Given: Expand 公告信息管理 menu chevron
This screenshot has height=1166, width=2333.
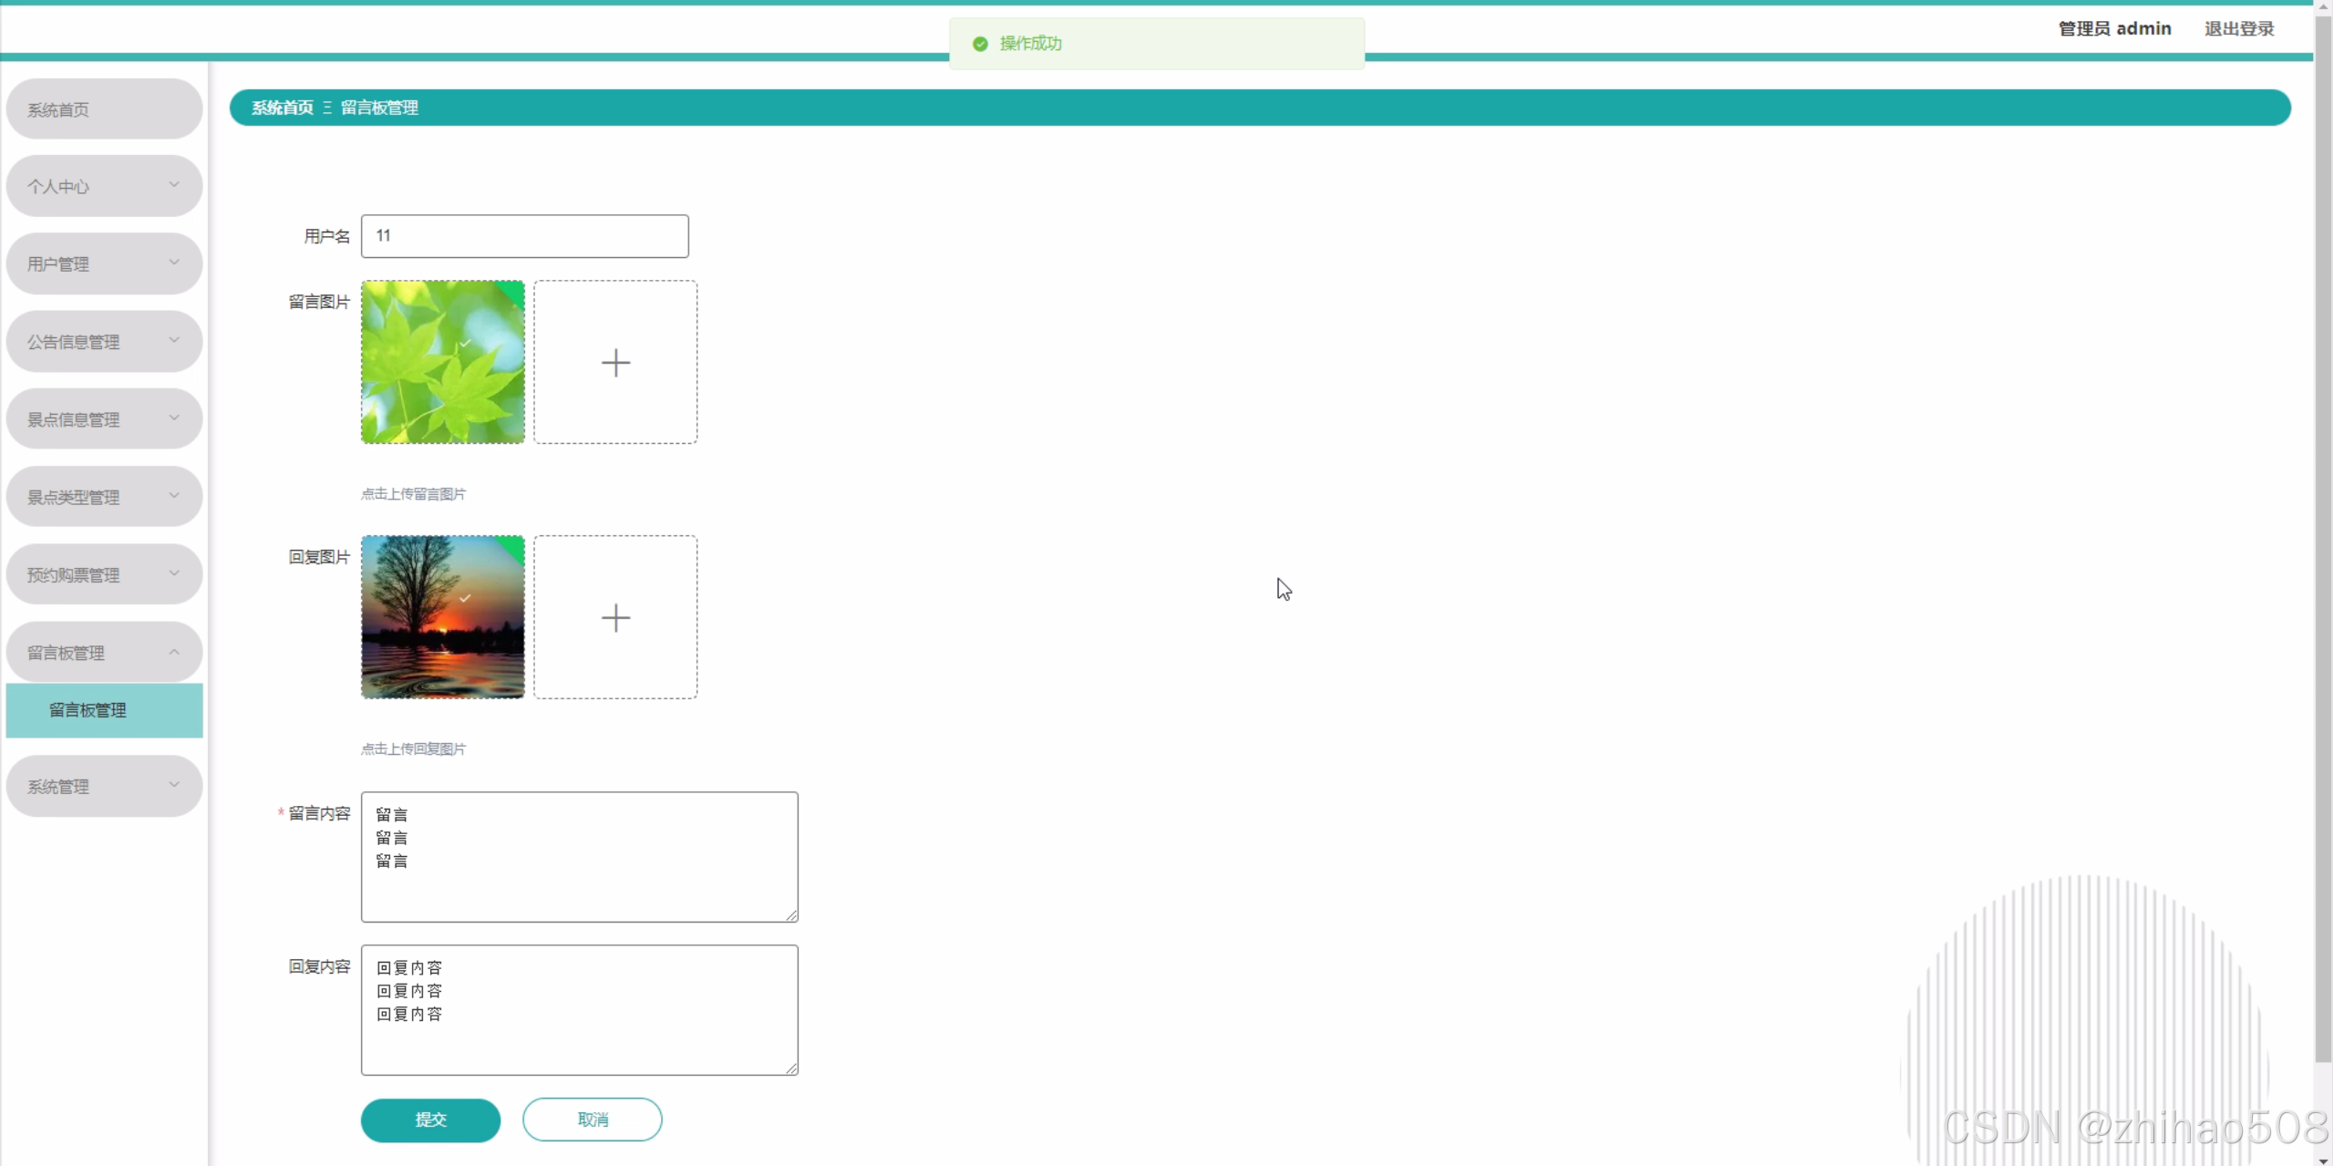Looking at the screenshot, I should tap(173, 341).
